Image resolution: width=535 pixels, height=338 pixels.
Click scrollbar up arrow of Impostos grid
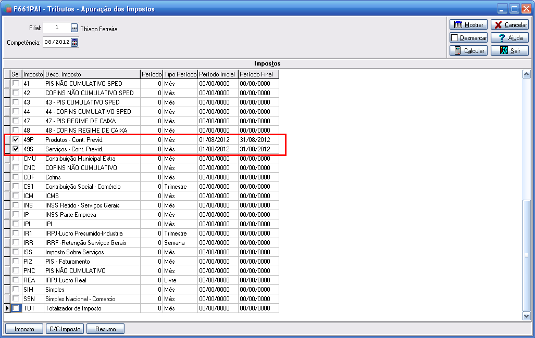click(527, 74)
